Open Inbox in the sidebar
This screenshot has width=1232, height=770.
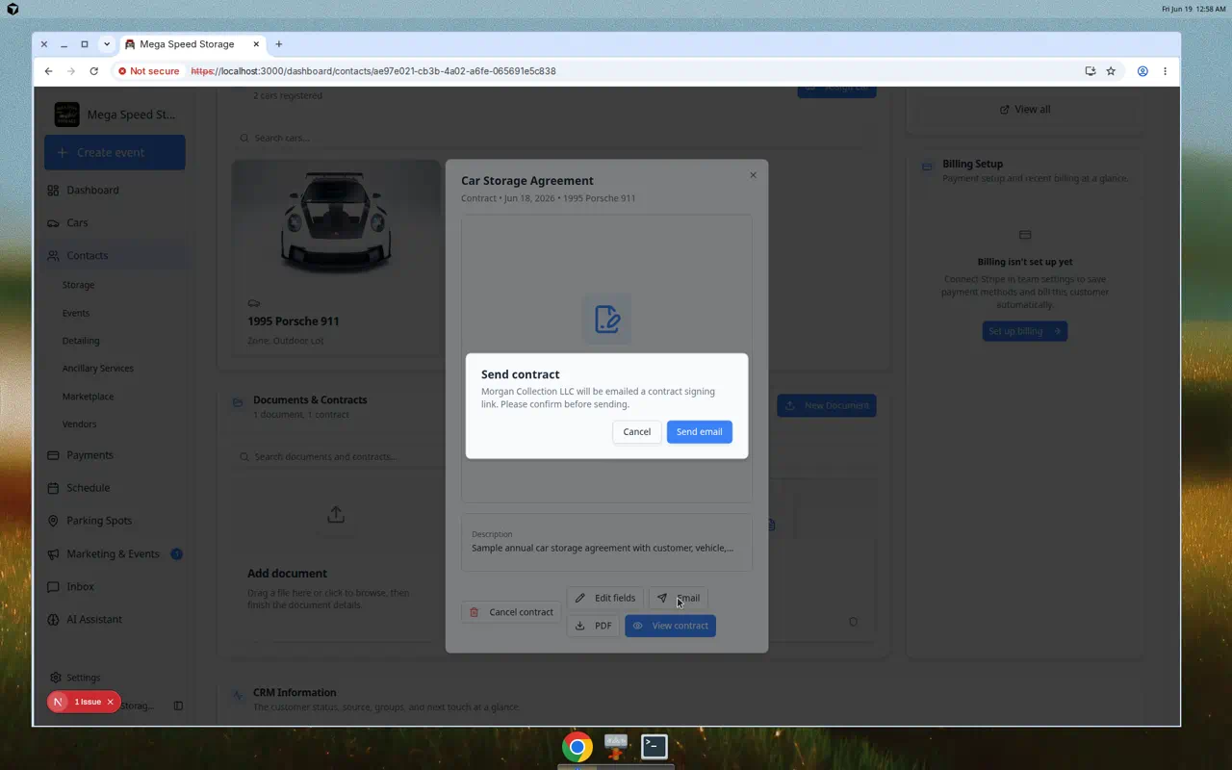(x=80, y=586)
